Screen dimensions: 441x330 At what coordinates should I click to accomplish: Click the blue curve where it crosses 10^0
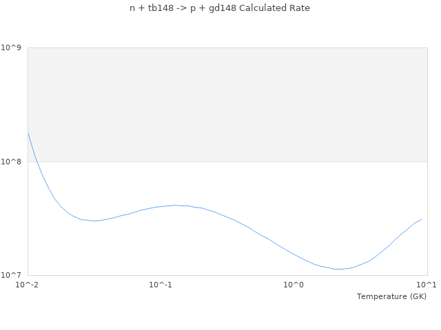click(294, 254)
